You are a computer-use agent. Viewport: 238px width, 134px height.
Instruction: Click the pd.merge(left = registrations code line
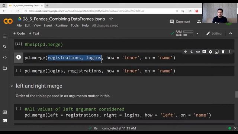click(118, 115)
